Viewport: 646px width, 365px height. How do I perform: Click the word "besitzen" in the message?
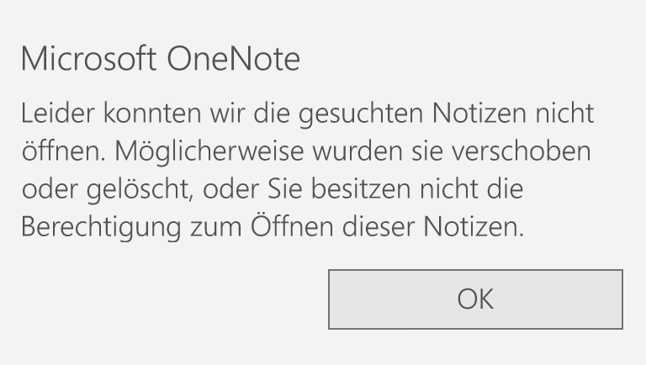(x=361, y=188)
